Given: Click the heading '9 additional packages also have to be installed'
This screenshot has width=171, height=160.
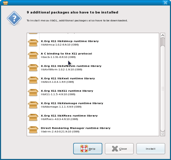Looking at the screenshot, I should coord(72,12).
